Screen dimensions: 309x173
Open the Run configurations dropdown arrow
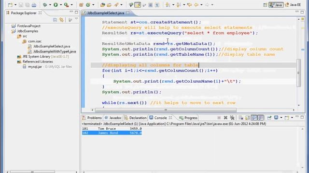(x=61, y=5)
